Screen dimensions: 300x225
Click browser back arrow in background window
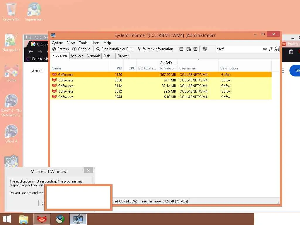point(31,52)
